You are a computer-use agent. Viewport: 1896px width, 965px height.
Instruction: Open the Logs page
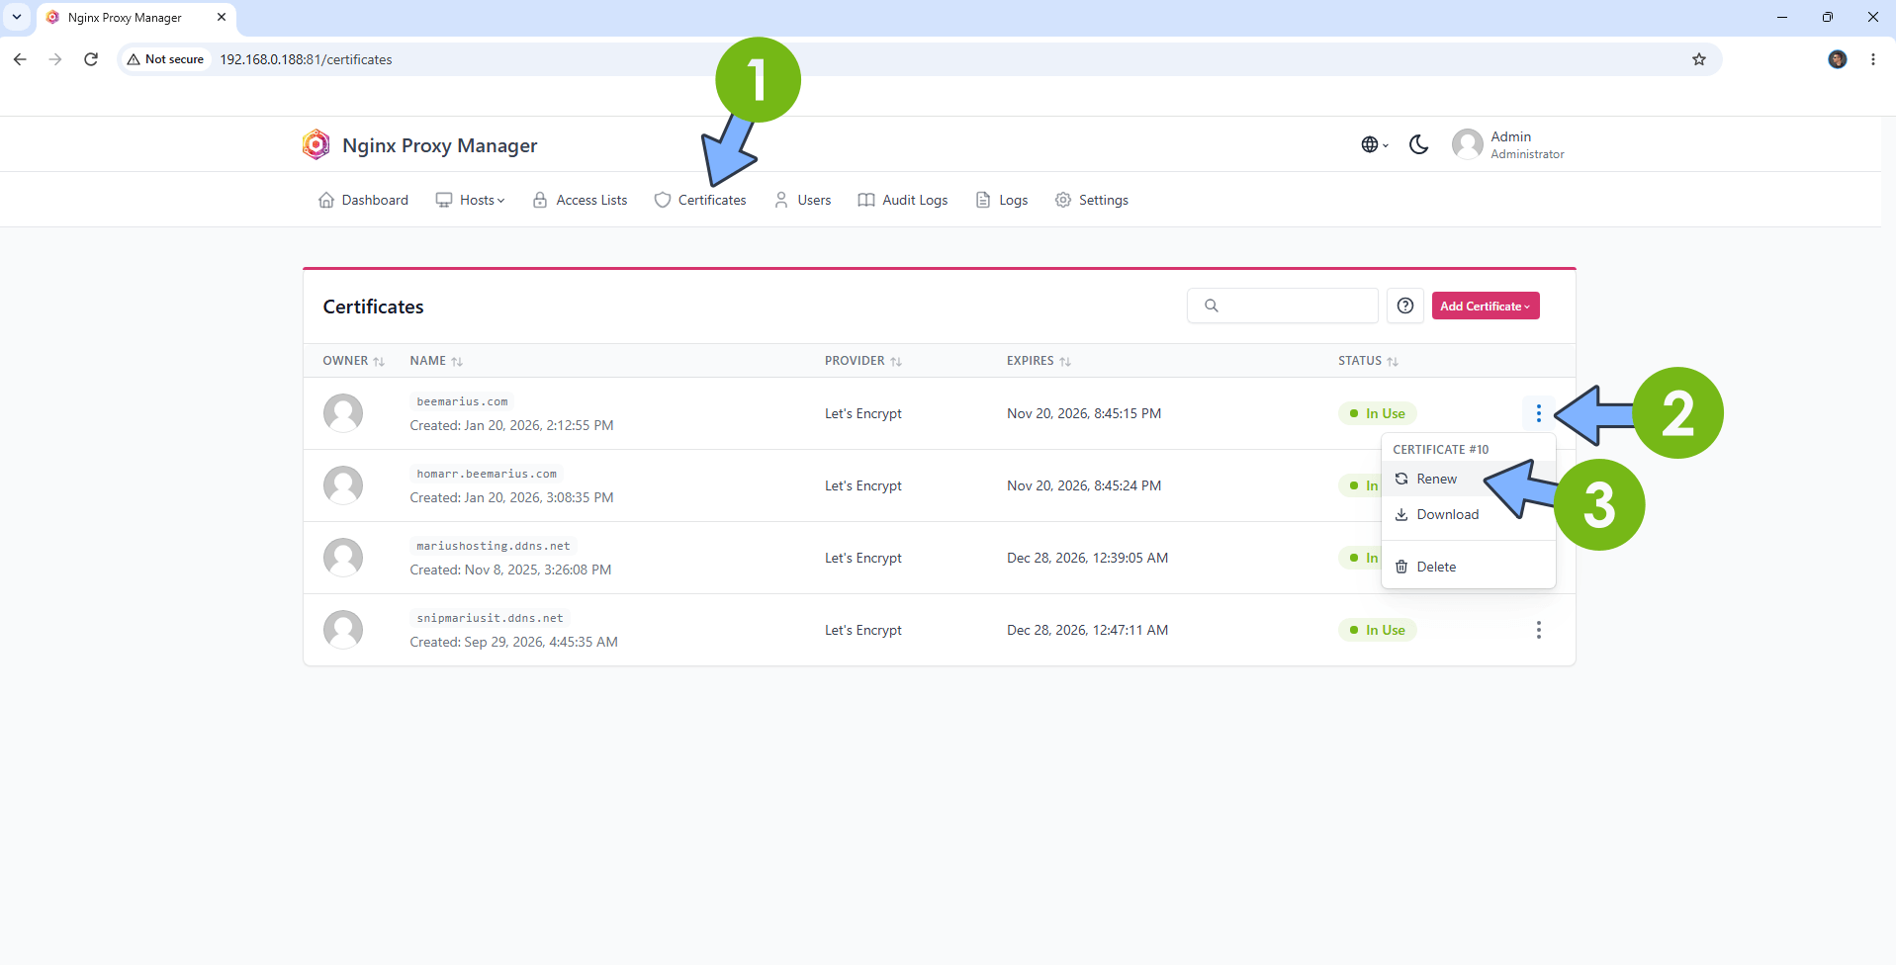pyautogui.click(x=1002, y=200)
